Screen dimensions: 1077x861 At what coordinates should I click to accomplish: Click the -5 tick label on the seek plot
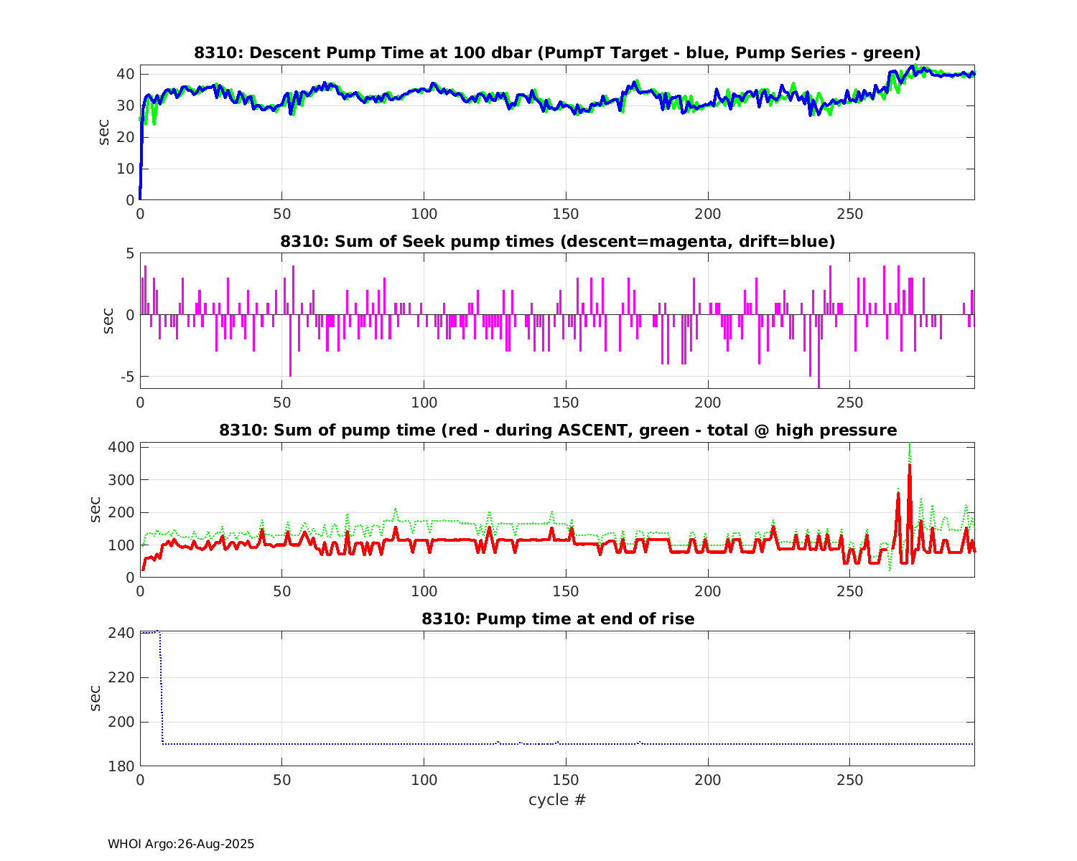(125, 377)
